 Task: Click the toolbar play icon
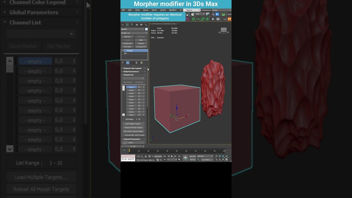(x=213, y=19)
